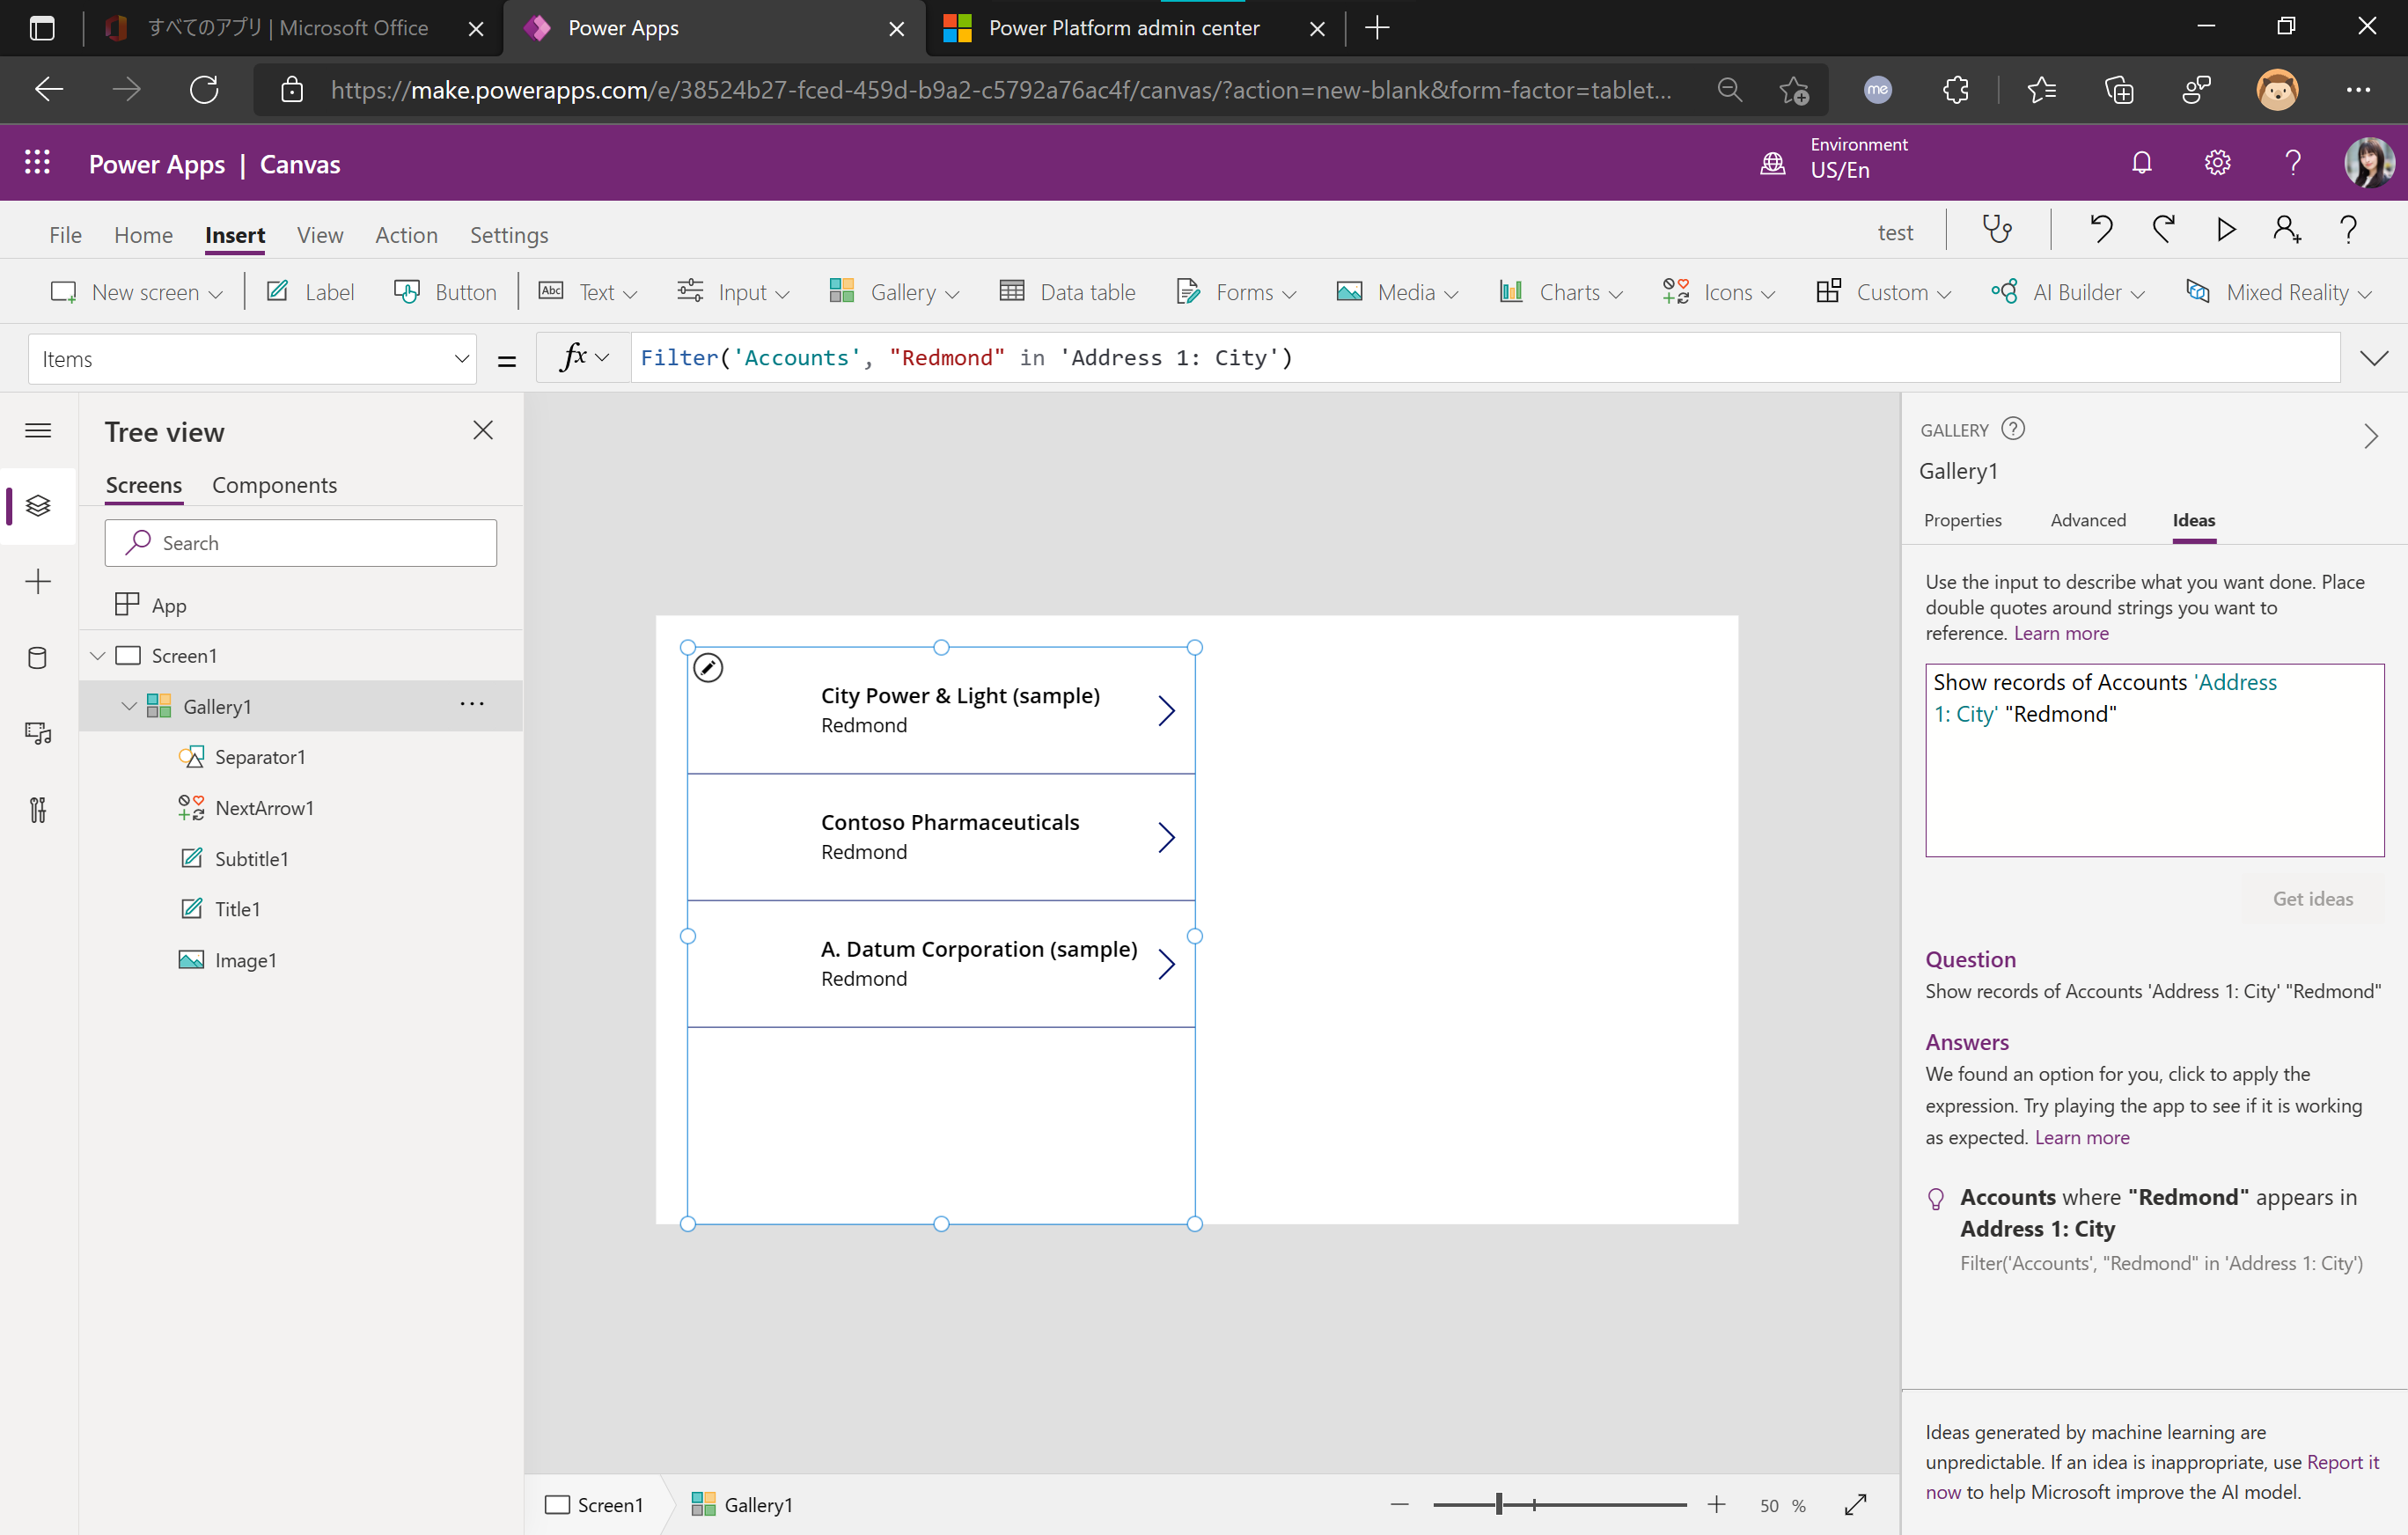Click the zoom slider handle
Viewport: 2408px width, 1535px height.
(x=1498, y=1504)
